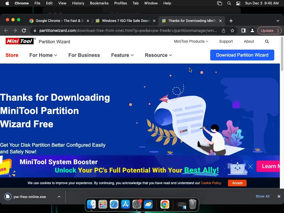Open the tab search chevron
Image resolution: width=284 pixels, height=213 pixels.
click(278, 21)
